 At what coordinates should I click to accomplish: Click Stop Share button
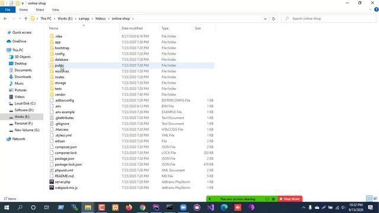(290, 199)
